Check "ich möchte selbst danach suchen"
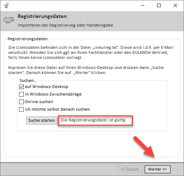The image size is (184, 176). point(21,109)
